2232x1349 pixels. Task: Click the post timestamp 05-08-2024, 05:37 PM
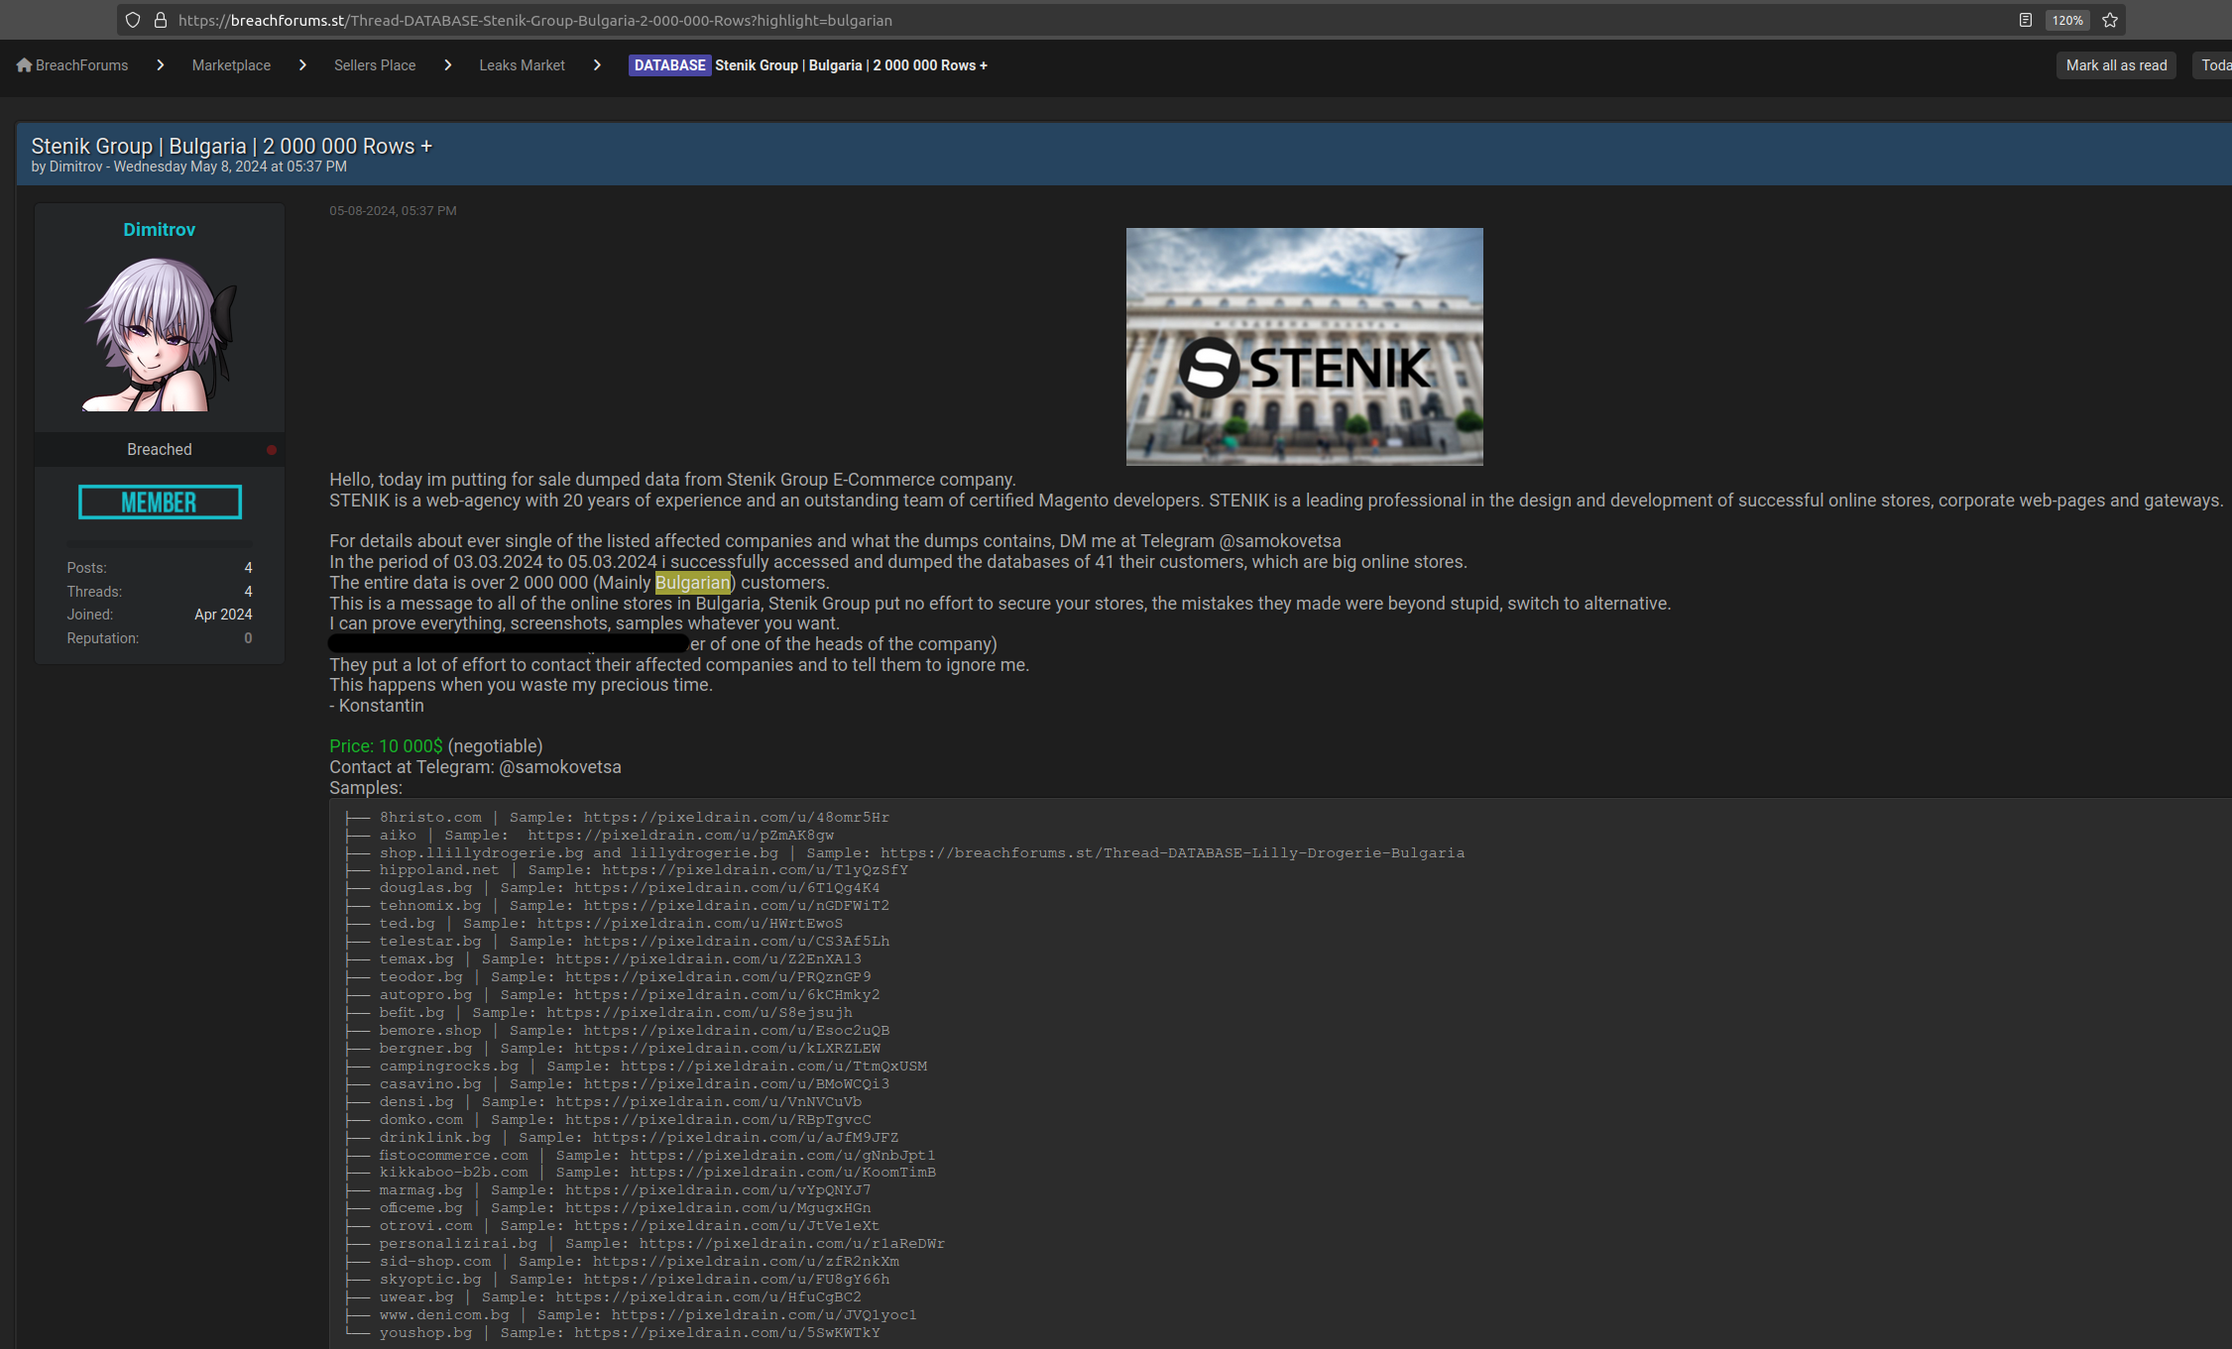point(393,210)
